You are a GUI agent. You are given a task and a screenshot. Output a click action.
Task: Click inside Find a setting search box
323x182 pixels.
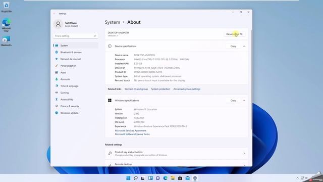[x=75, y=36]
